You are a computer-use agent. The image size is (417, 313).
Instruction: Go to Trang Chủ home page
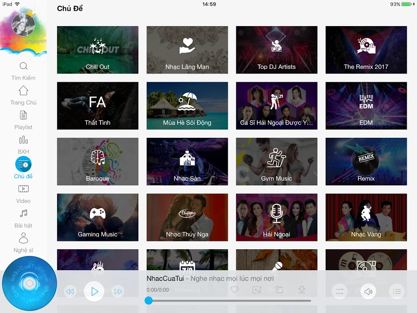23,94
